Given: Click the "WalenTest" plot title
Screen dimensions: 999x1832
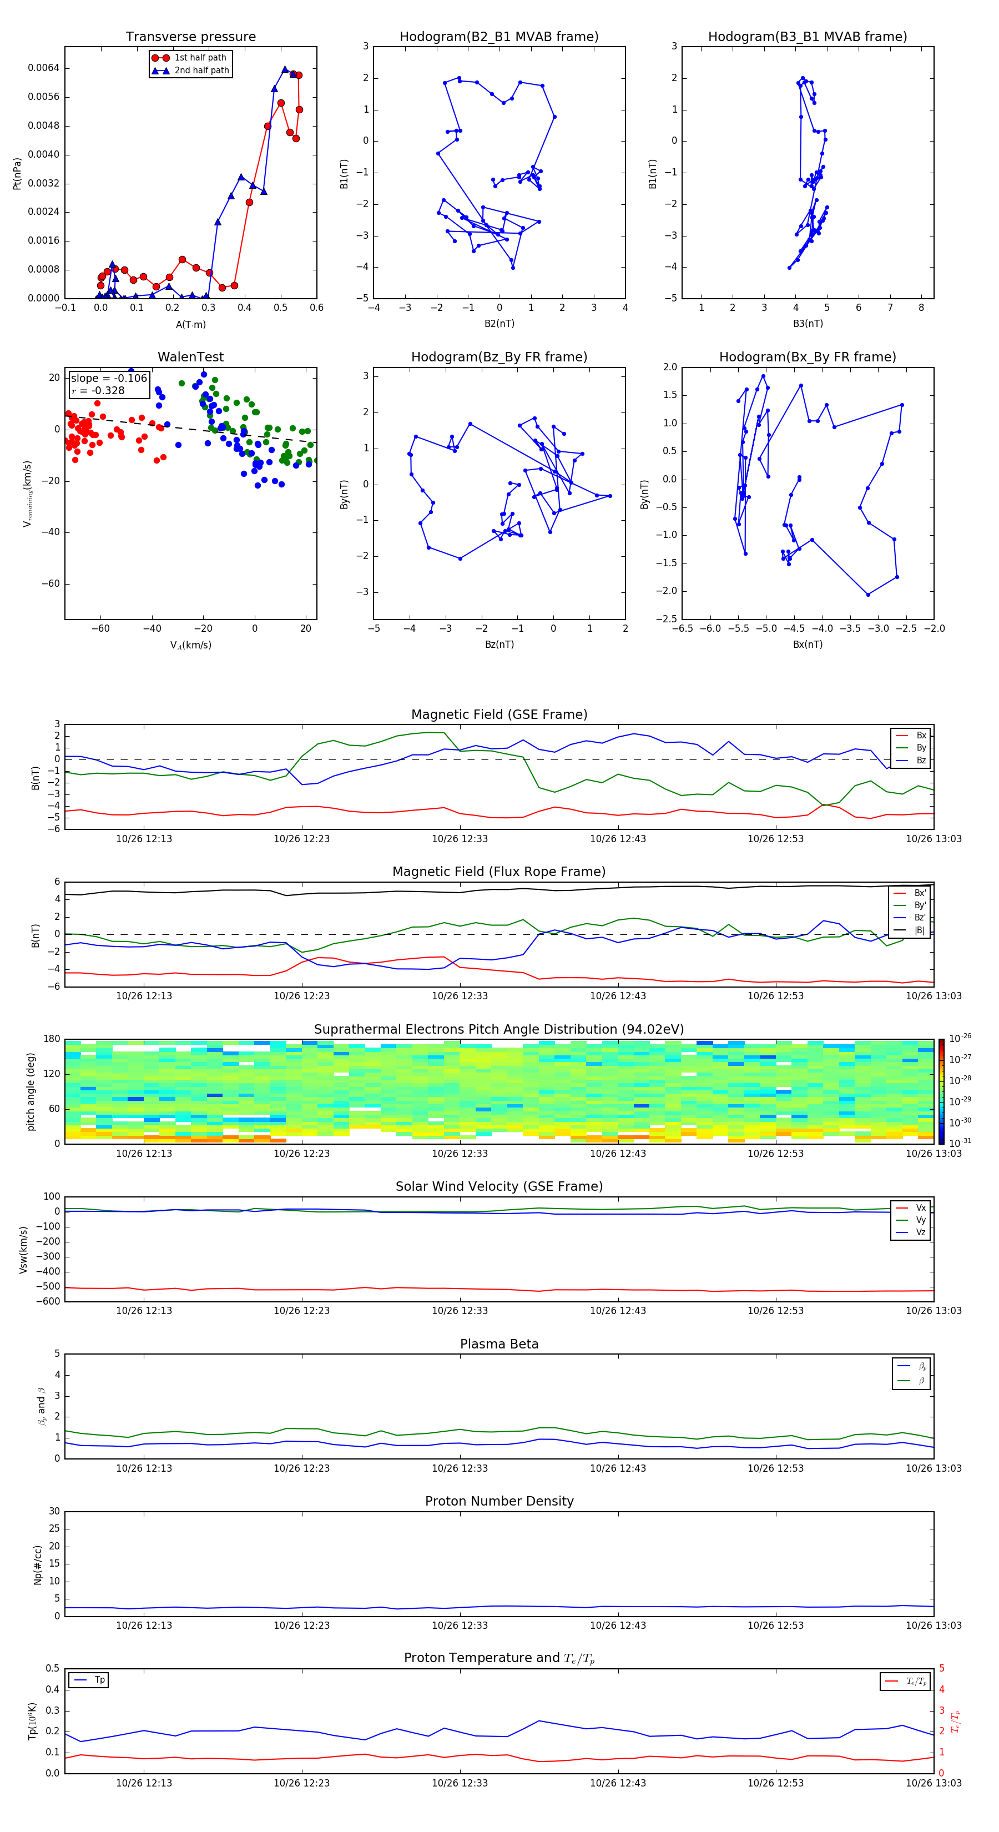Looking at the screenshot, I should point(190,357).
